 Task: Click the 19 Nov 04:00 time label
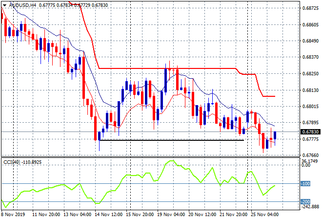(171, 215)
